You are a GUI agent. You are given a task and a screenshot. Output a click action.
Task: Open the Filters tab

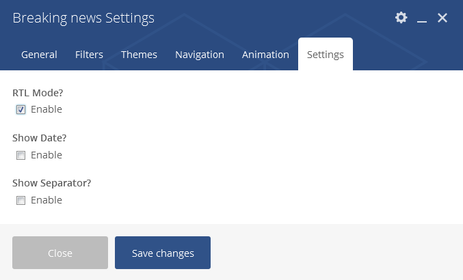tap(89, 55)
